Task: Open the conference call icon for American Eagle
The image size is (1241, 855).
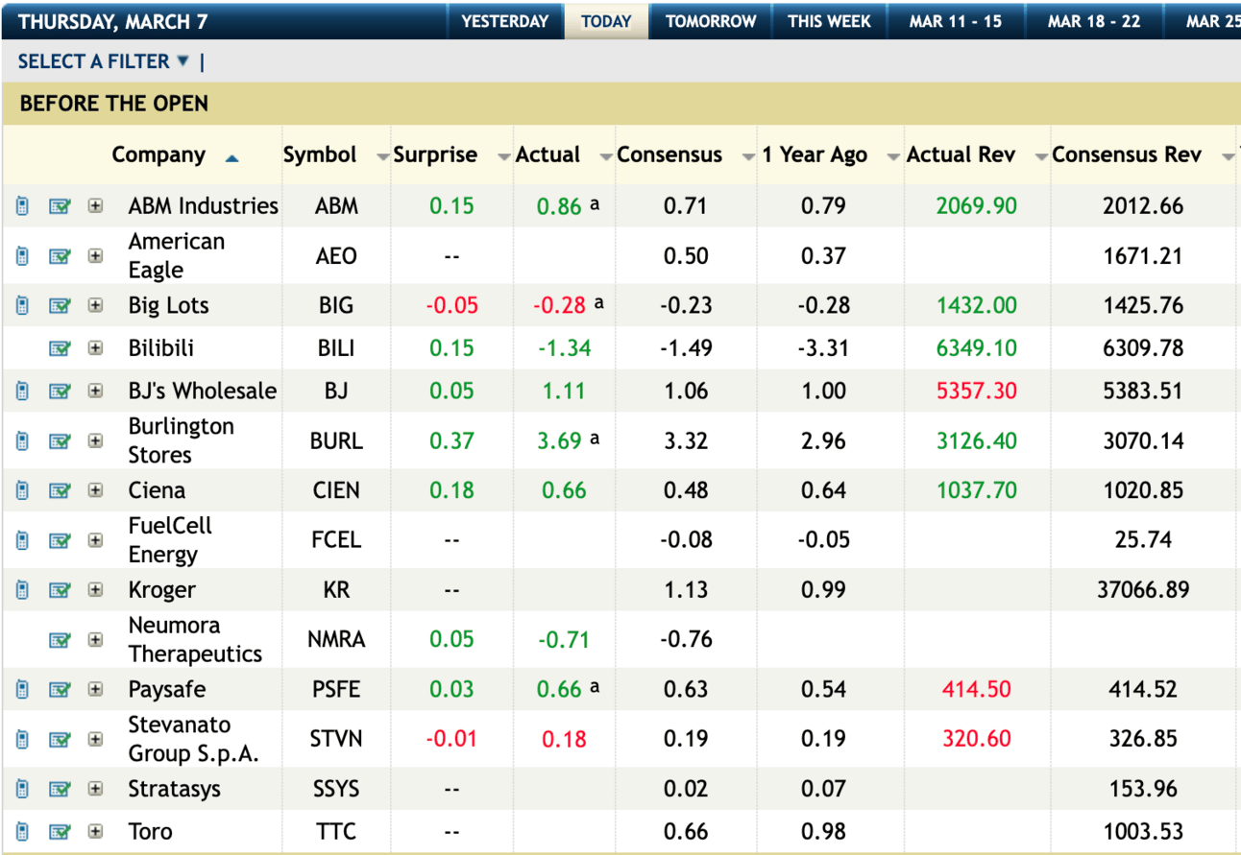Action: (23, 256)
